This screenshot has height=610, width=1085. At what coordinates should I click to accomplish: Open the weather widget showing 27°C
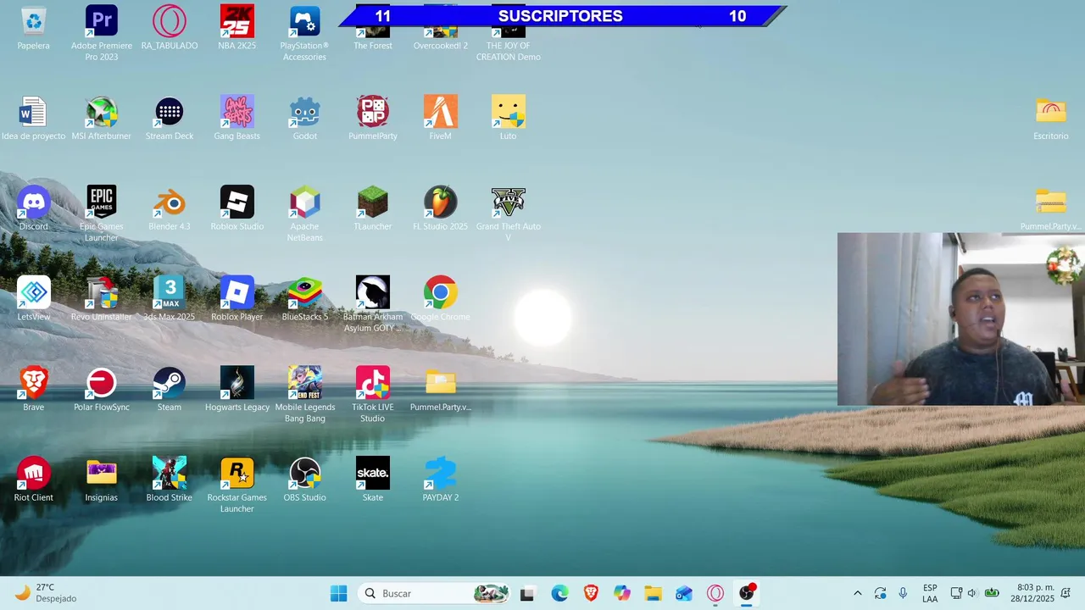[x=47, y=593]
